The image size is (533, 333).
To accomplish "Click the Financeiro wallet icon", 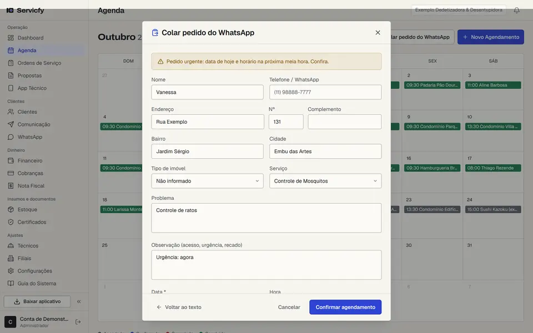I will (11, 161).
